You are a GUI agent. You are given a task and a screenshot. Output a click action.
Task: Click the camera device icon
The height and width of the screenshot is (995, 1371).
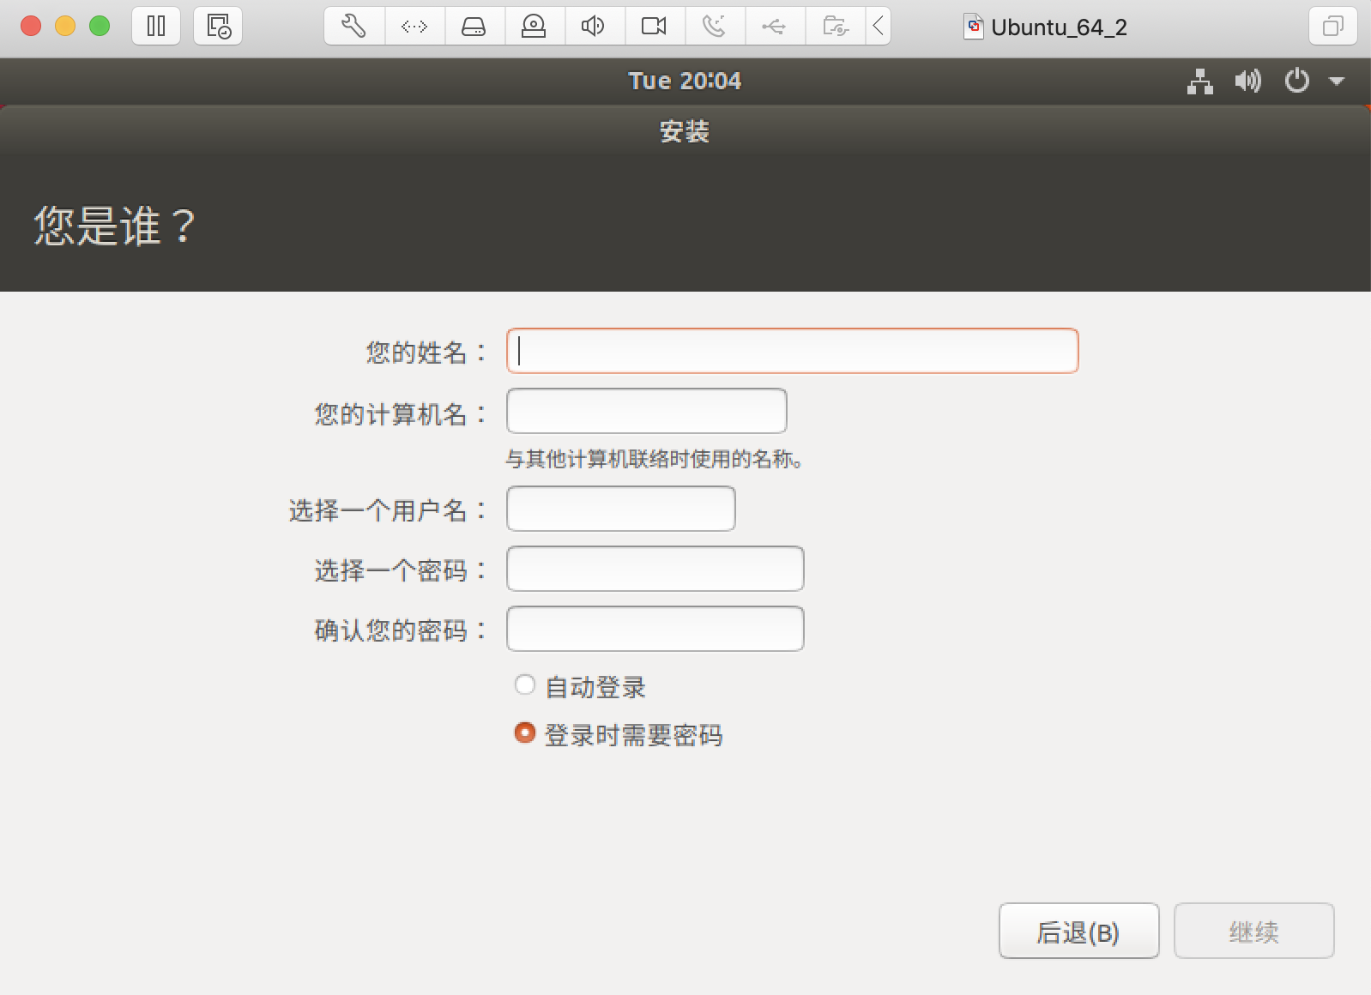(x=654, y=26)
